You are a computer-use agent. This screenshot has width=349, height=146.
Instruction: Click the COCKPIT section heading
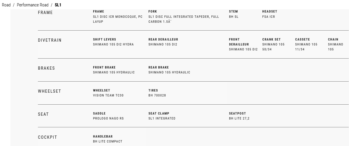(x=47, y=137)
